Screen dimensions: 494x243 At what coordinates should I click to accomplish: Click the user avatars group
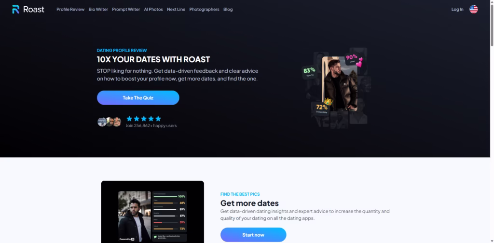pyautogui.click(x=110, y=122)
